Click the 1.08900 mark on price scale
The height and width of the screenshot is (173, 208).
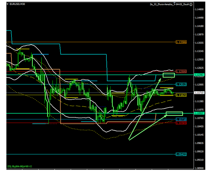(200, 168)
